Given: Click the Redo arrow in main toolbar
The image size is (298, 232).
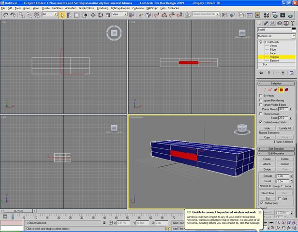Looking at the screenshot, I should (x=13, y=15).
